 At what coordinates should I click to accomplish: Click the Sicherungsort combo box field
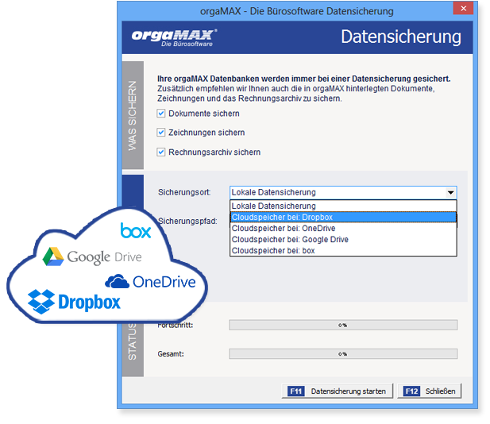[343, 192]
